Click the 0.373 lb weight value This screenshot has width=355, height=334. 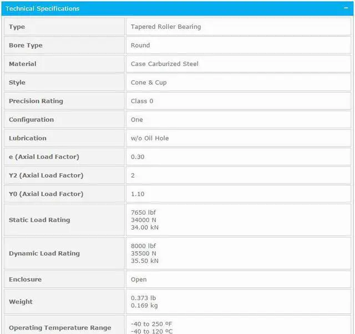click(x=143, y=298)
